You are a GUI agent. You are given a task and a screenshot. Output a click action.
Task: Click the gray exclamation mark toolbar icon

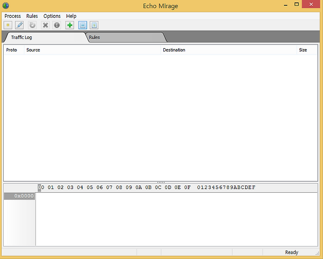click(57, 25)
